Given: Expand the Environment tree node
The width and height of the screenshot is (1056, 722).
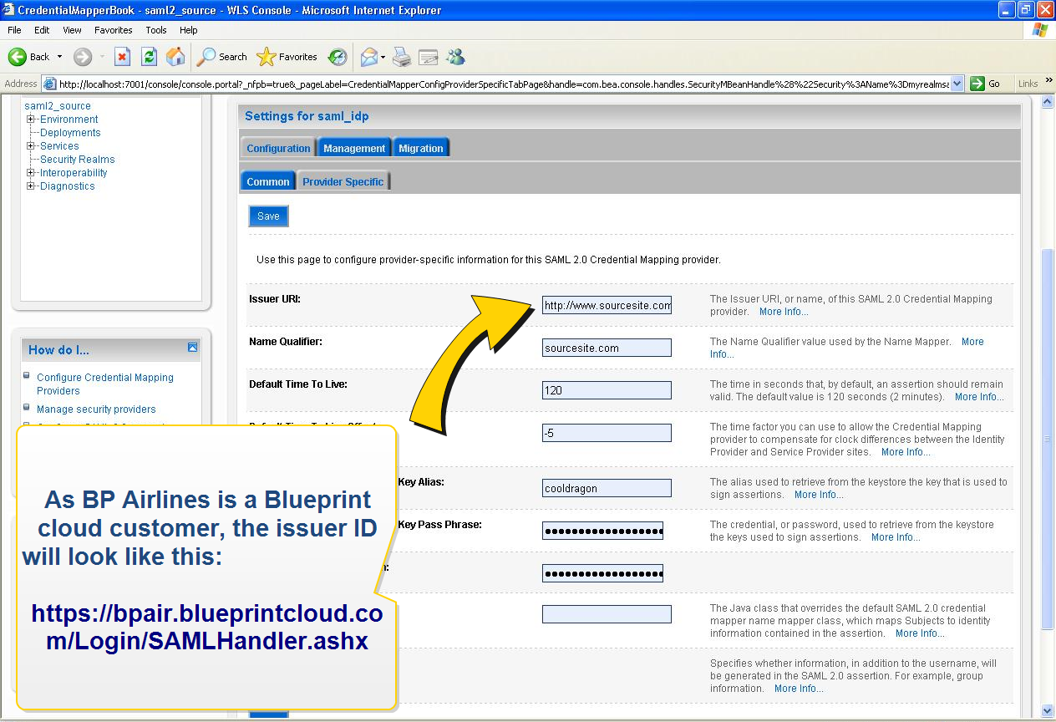Looking at the screenshot, I should 31,119.
